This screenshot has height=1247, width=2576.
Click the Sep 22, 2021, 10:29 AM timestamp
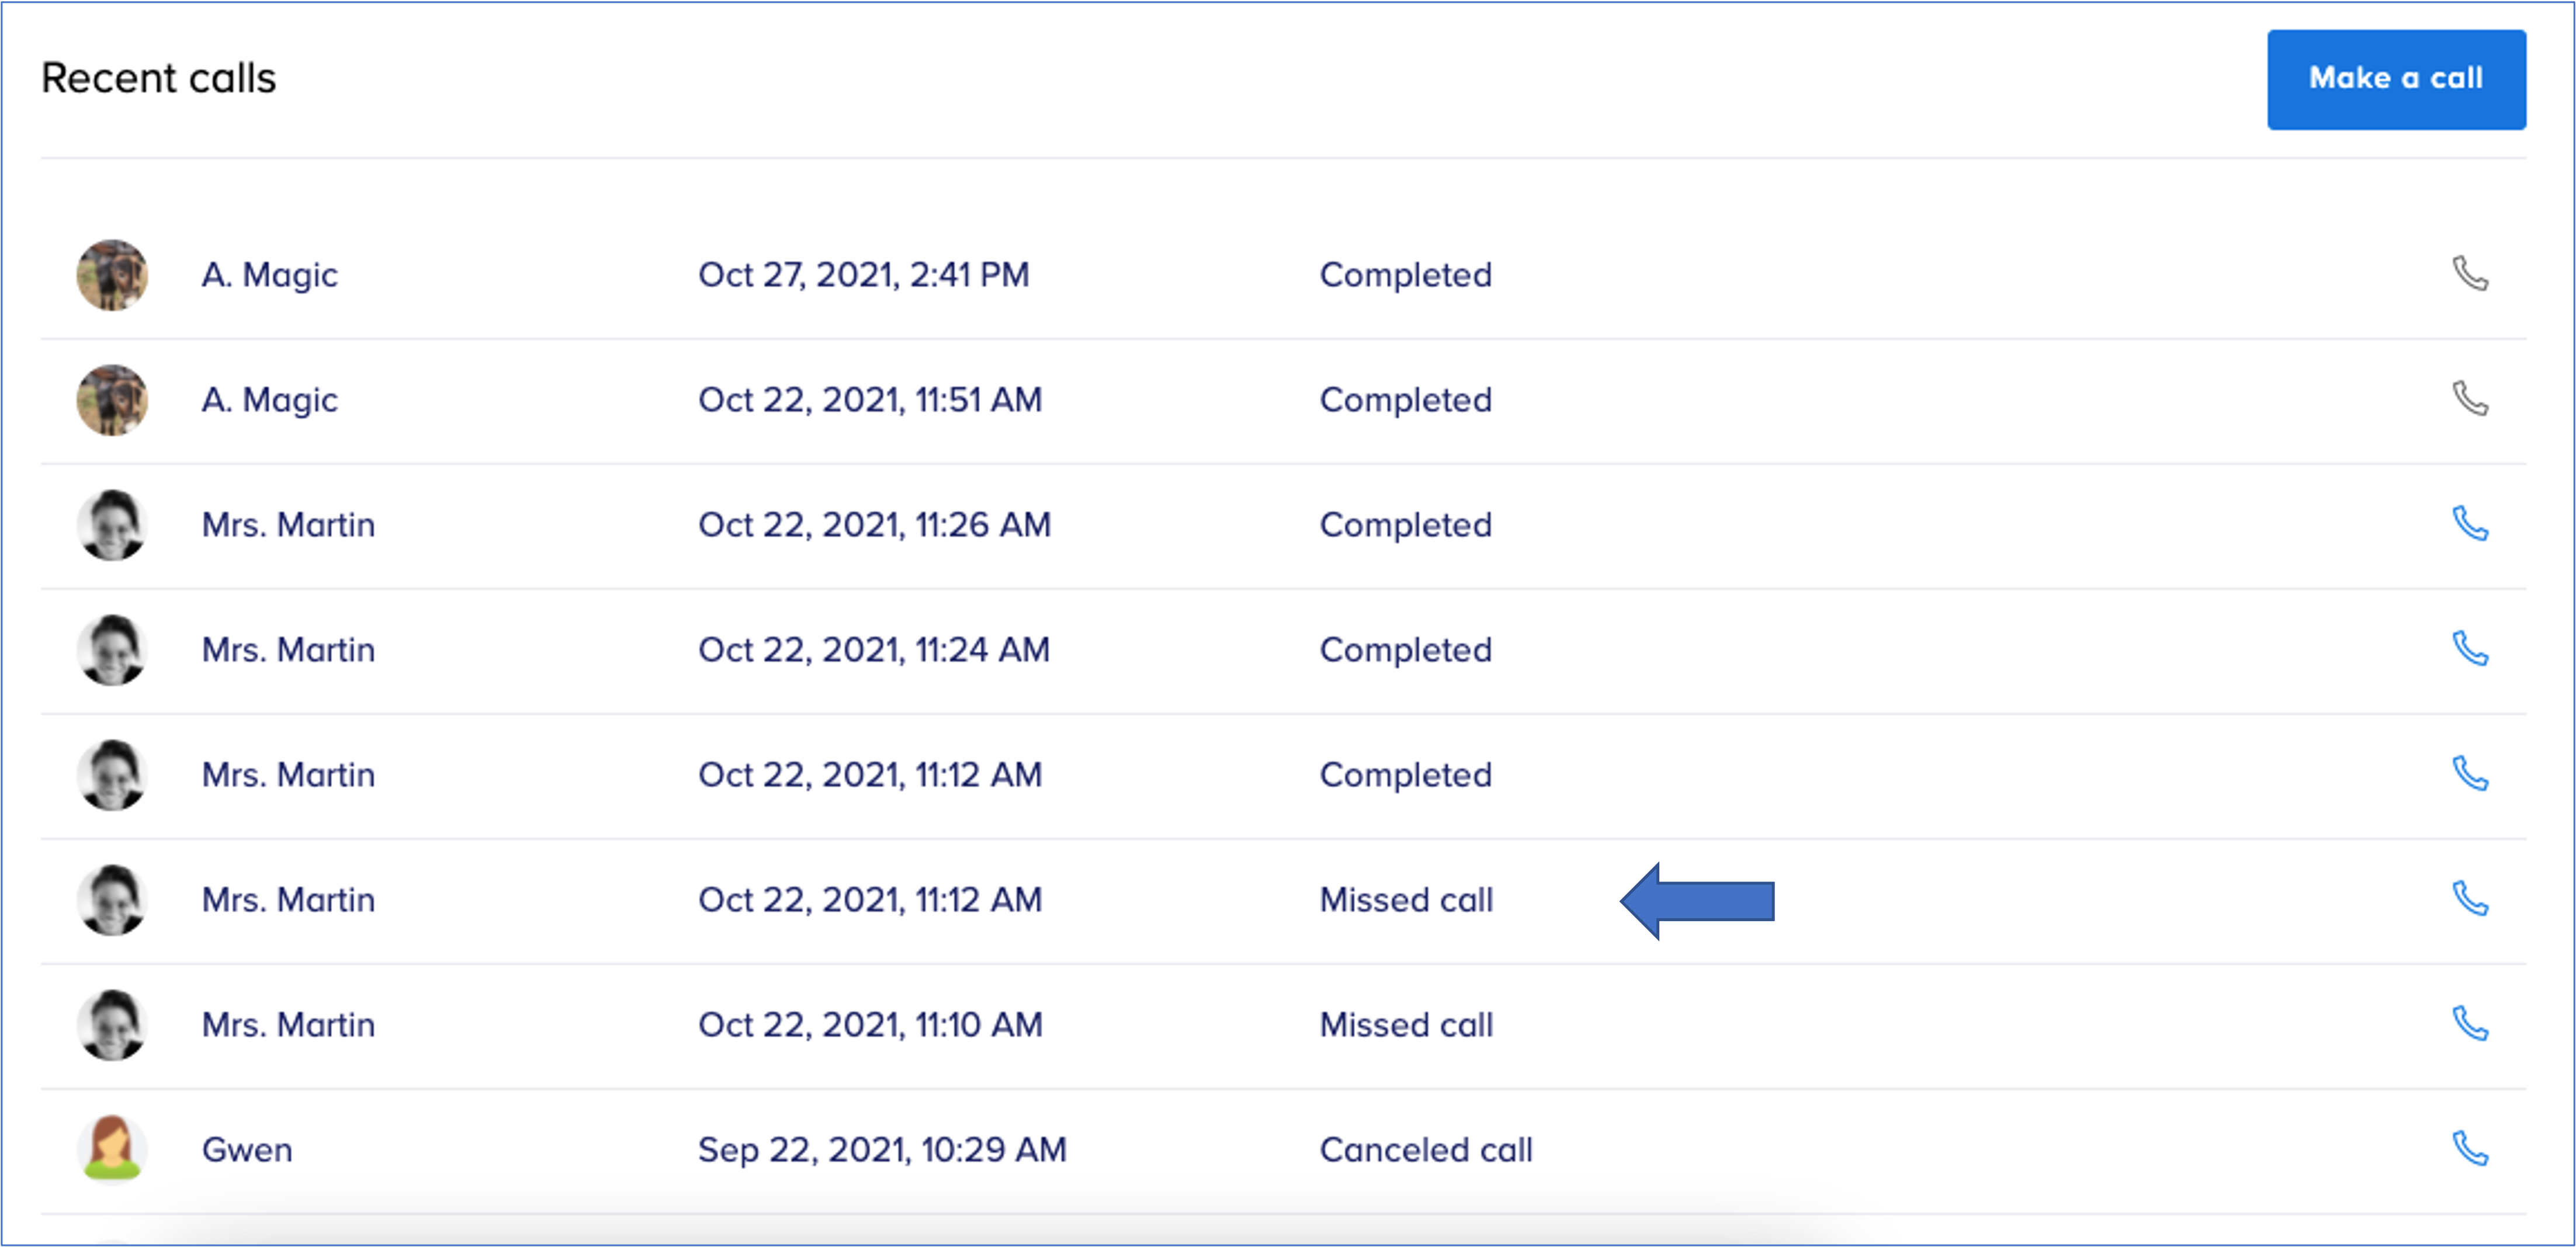pos(882,1150)
